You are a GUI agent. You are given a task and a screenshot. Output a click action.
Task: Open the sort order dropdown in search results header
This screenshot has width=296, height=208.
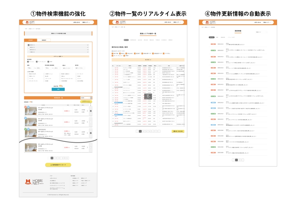coord(86,98)
